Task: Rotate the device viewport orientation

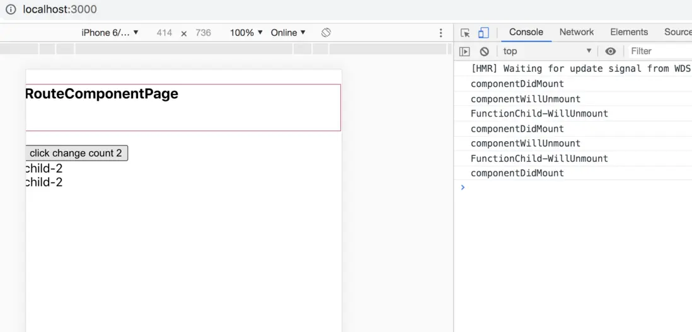Action: pos(326,33)
